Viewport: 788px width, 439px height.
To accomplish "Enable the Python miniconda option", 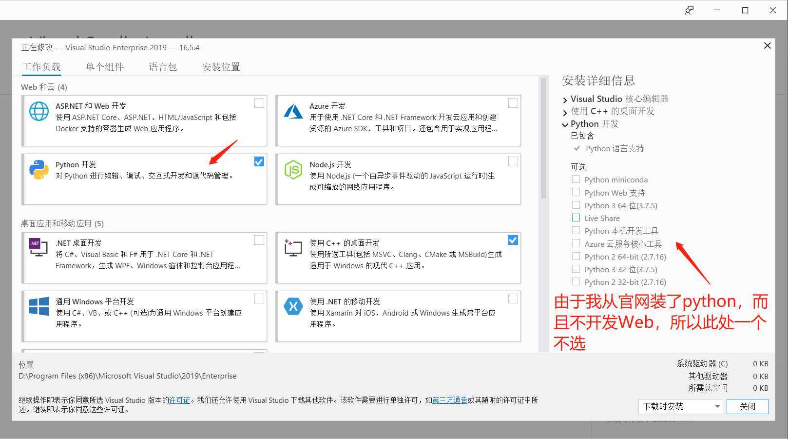I will pos(576,180).
